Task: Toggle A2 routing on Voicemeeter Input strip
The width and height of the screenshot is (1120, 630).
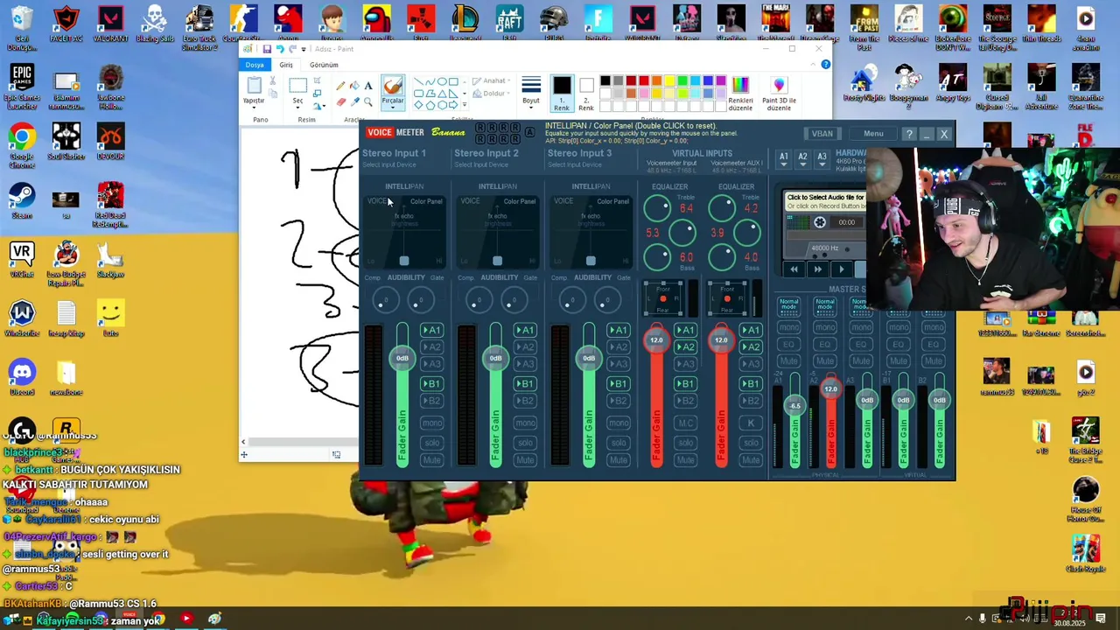Action: [x=685, y=347]
